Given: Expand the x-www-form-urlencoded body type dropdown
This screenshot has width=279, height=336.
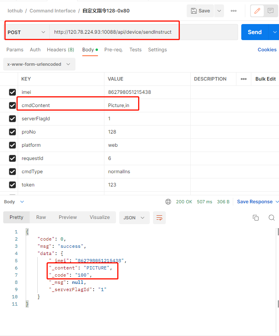Looking at the screenshot, I should coord(39,64).
